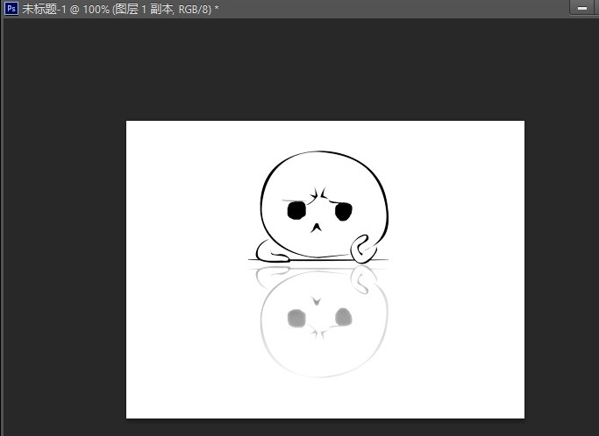This screenshot has width=599, height=436.
Task: Click the Photoshop PS icon in title bar
Action: tap(11, 8)
